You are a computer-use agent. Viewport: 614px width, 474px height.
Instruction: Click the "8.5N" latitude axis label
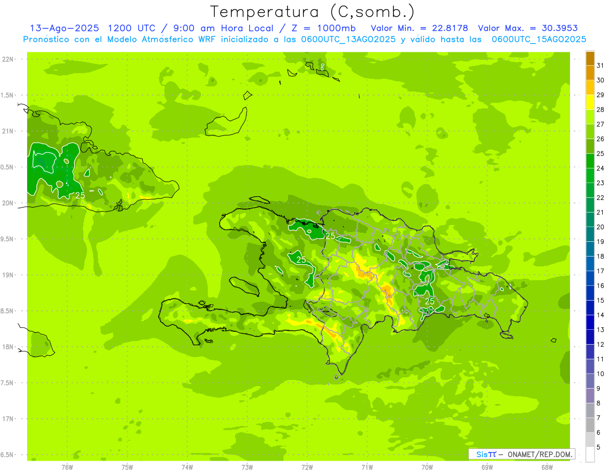pos(8,311)
